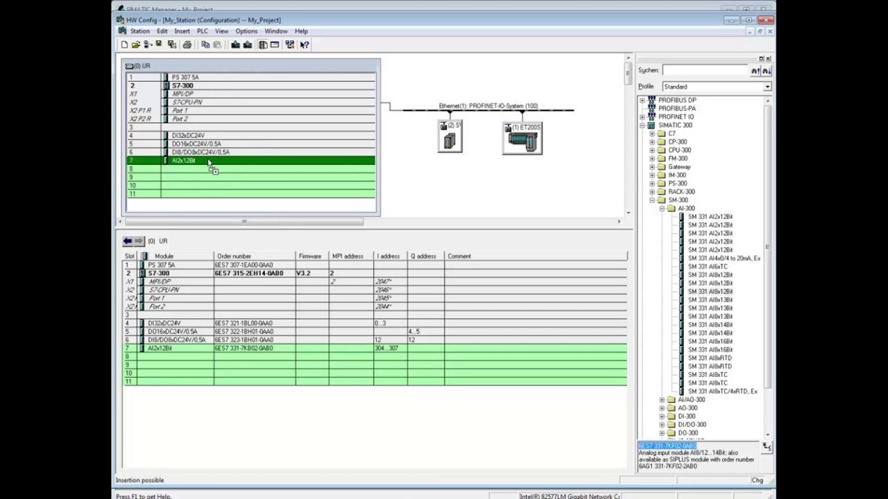Image resolution: width=888 pixels, height=499 pixels.
Task: Expand the DI-300 folder
Action: coord(662,417)
